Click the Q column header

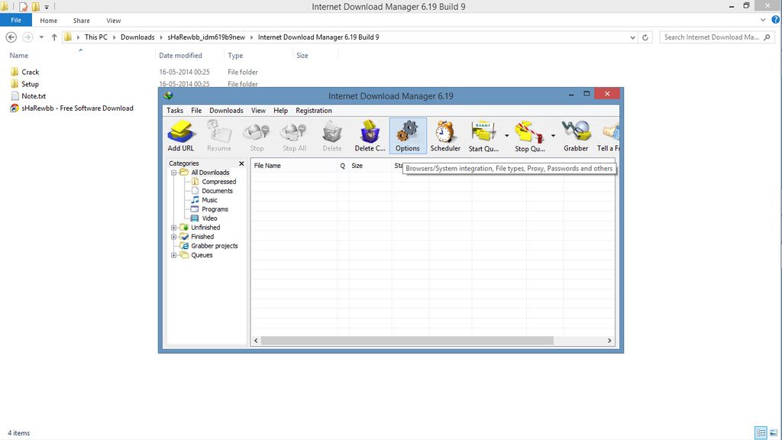point(343,166)
